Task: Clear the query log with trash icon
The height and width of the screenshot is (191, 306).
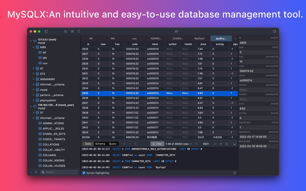Action: (x=234, y=173)
